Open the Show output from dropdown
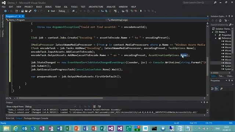The width and height of the screenshot is (235, 132). pos(50,107)
